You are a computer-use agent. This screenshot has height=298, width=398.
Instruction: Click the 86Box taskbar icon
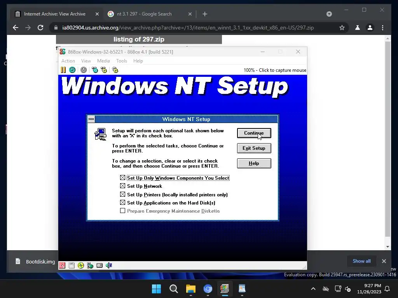point(225,289)
